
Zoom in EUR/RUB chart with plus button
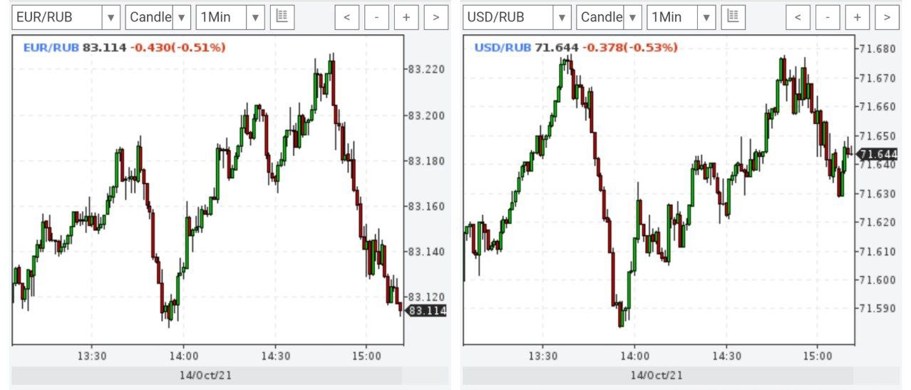pos(406,16)
